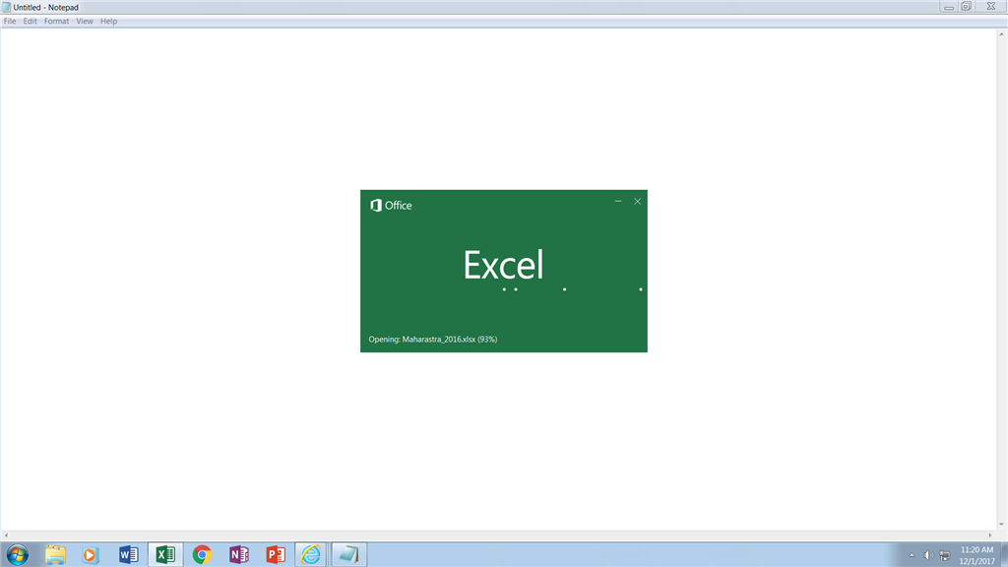The height and width of the screenshot is (567, 1008).
Task: Click Notepad vertical scrollbar down arrow
Action: (x=1001, y=524)
